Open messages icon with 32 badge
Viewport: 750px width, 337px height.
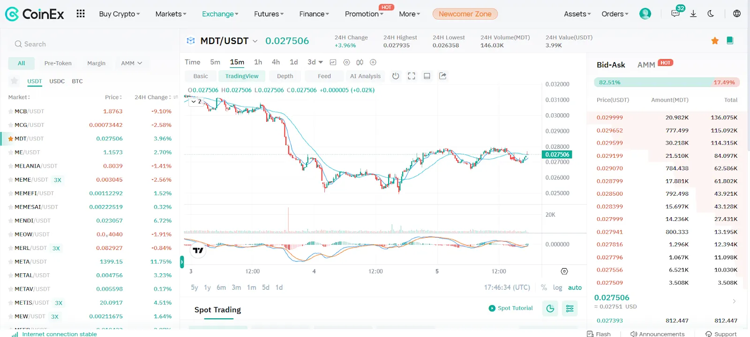tap(675, 14)
